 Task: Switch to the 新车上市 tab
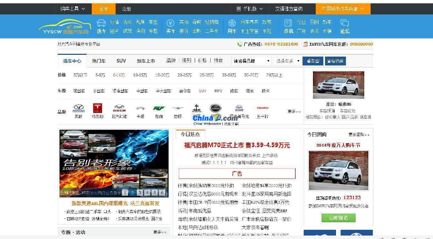point(146,61)
